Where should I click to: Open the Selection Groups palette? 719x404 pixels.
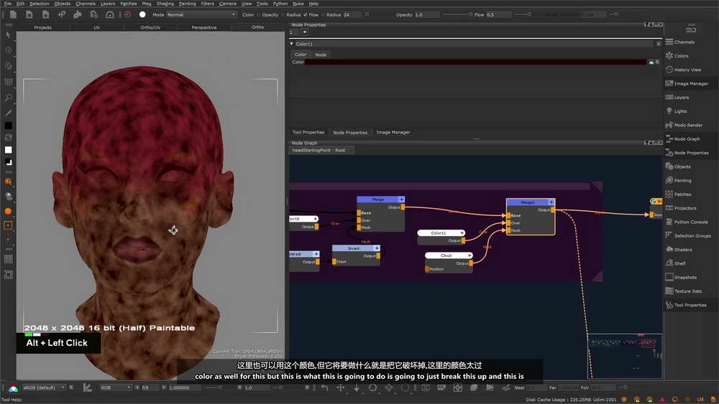click(692, 235)
